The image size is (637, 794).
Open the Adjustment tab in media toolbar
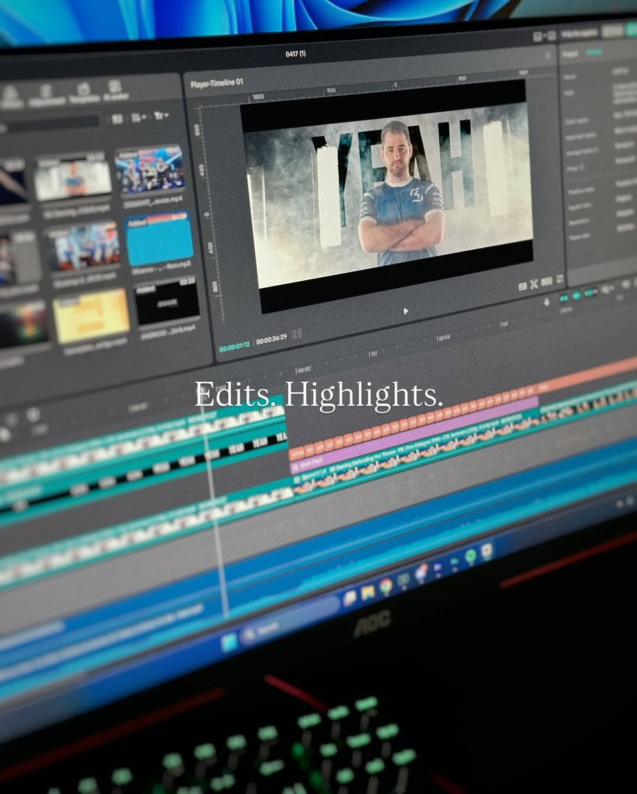pos(47,95)
